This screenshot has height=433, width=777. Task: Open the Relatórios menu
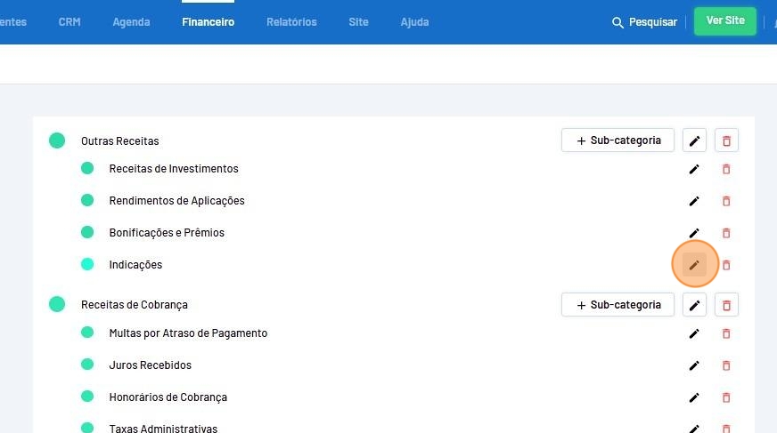[291, 22]
